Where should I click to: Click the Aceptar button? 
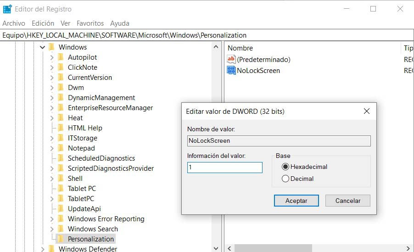pyautogui.click(x=296, y=201)
